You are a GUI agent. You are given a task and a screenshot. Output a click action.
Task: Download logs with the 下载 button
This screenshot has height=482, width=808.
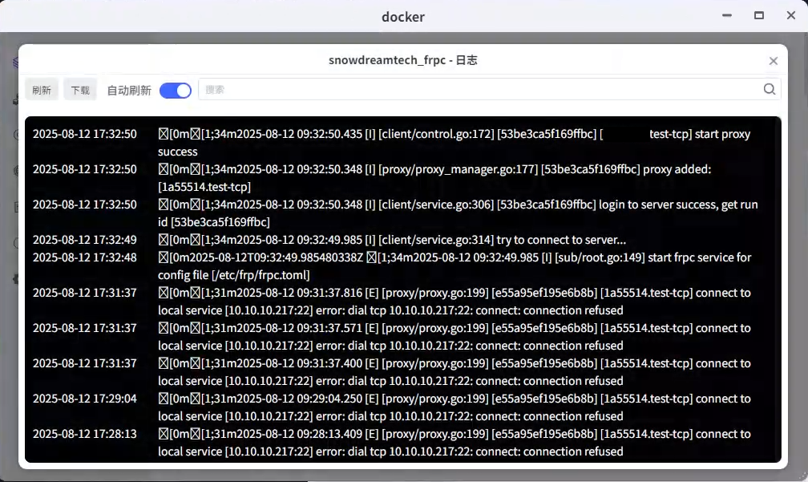point(80,90)
